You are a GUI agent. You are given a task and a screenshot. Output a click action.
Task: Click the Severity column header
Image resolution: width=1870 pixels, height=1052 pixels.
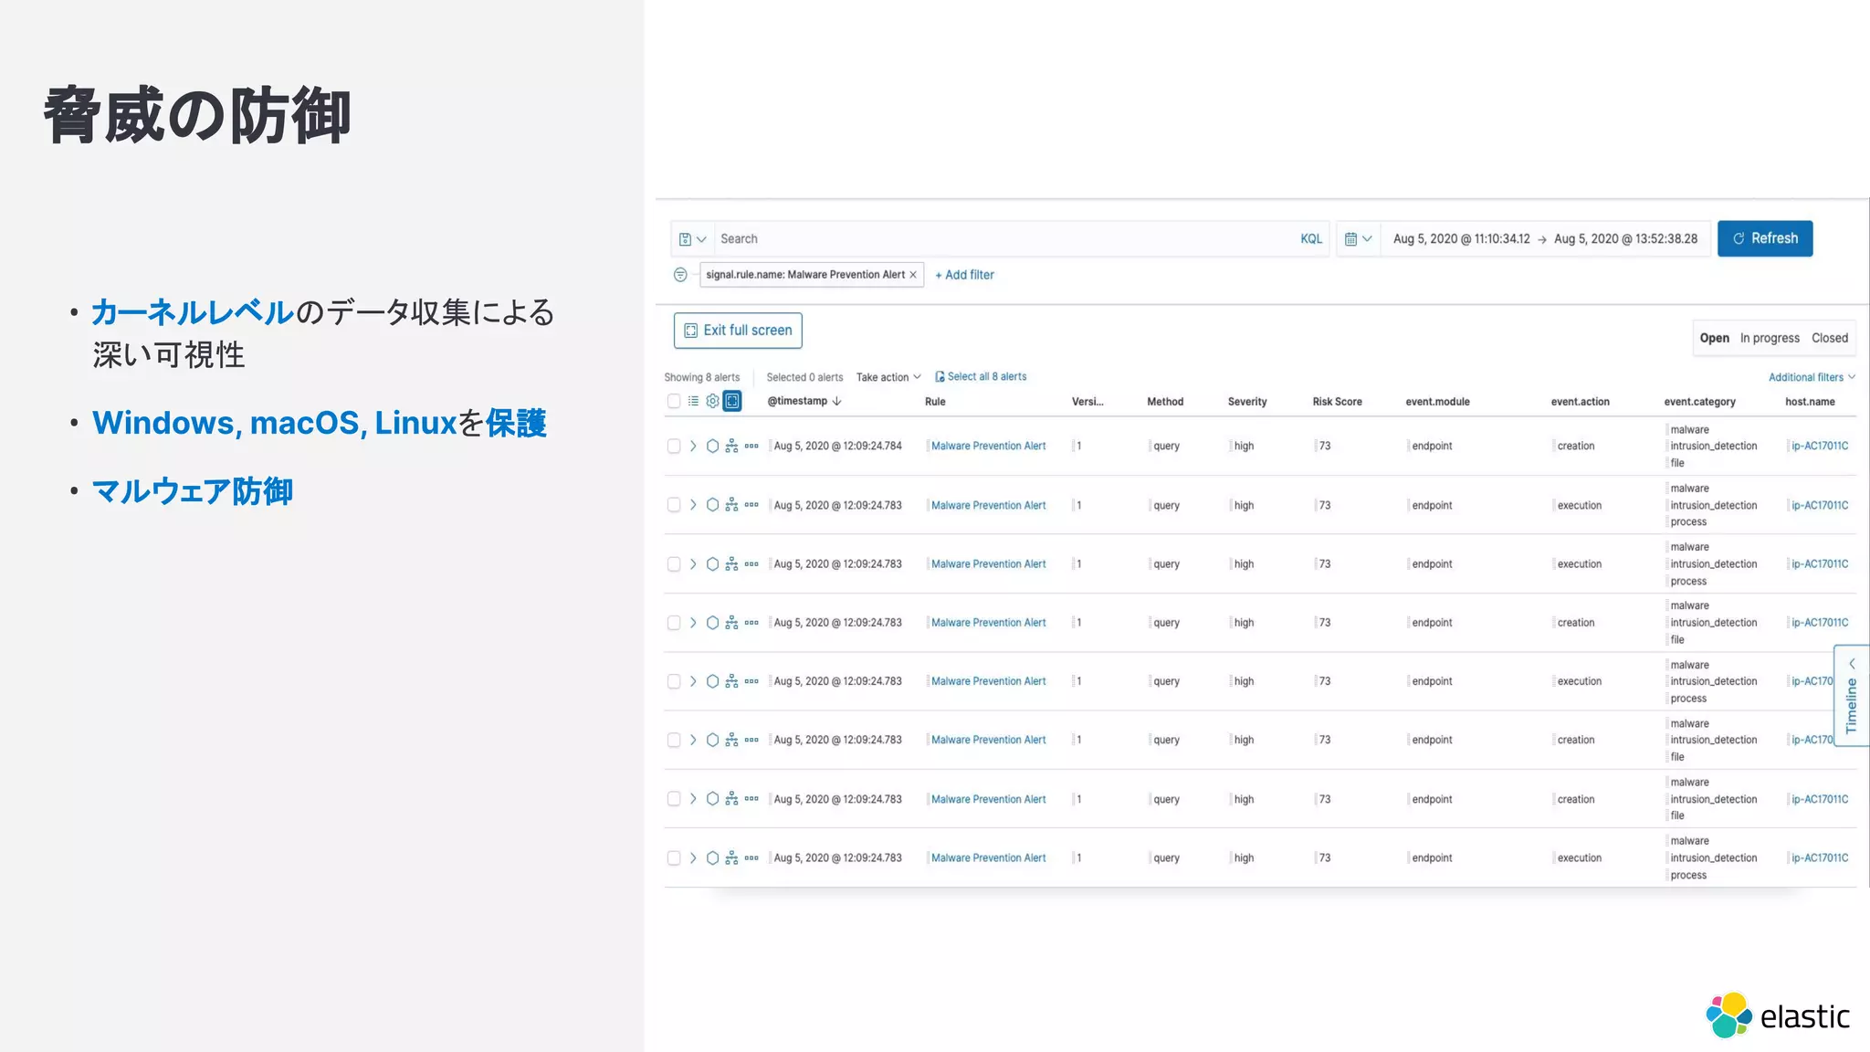coord(1246,402)
